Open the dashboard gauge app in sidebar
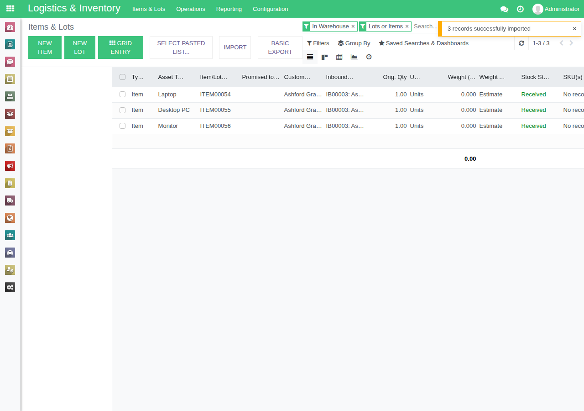Image resolution: width=584 pixels, height=411 pixels. [10, 27]
